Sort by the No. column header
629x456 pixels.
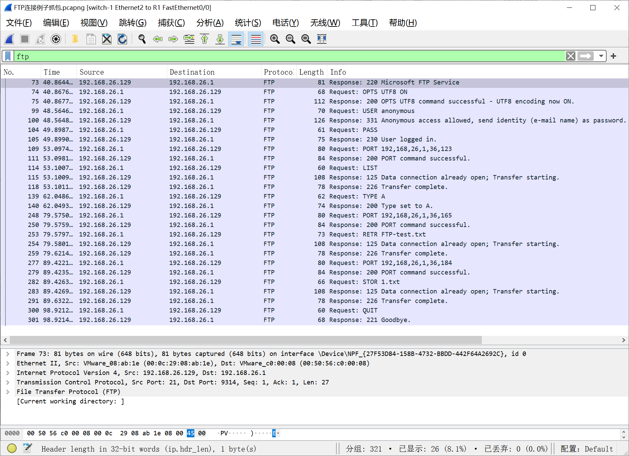point(21,72)
